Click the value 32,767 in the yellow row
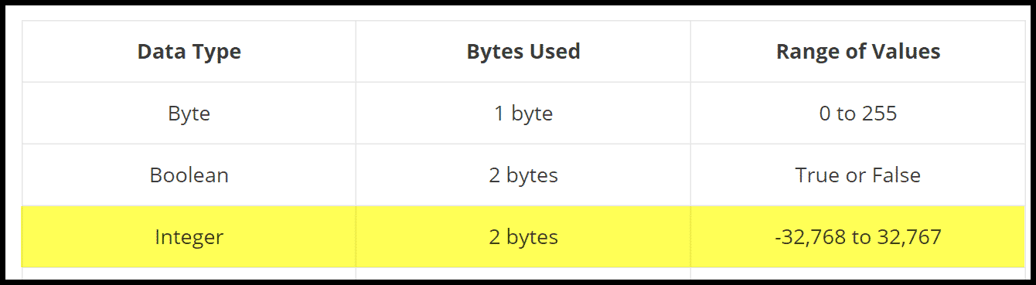 (x=908, y=237)
